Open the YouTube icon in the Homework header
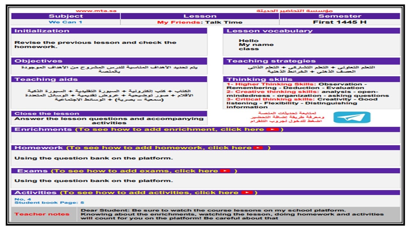The width and height of the screenshot is (410, 230). click(258, 148)
